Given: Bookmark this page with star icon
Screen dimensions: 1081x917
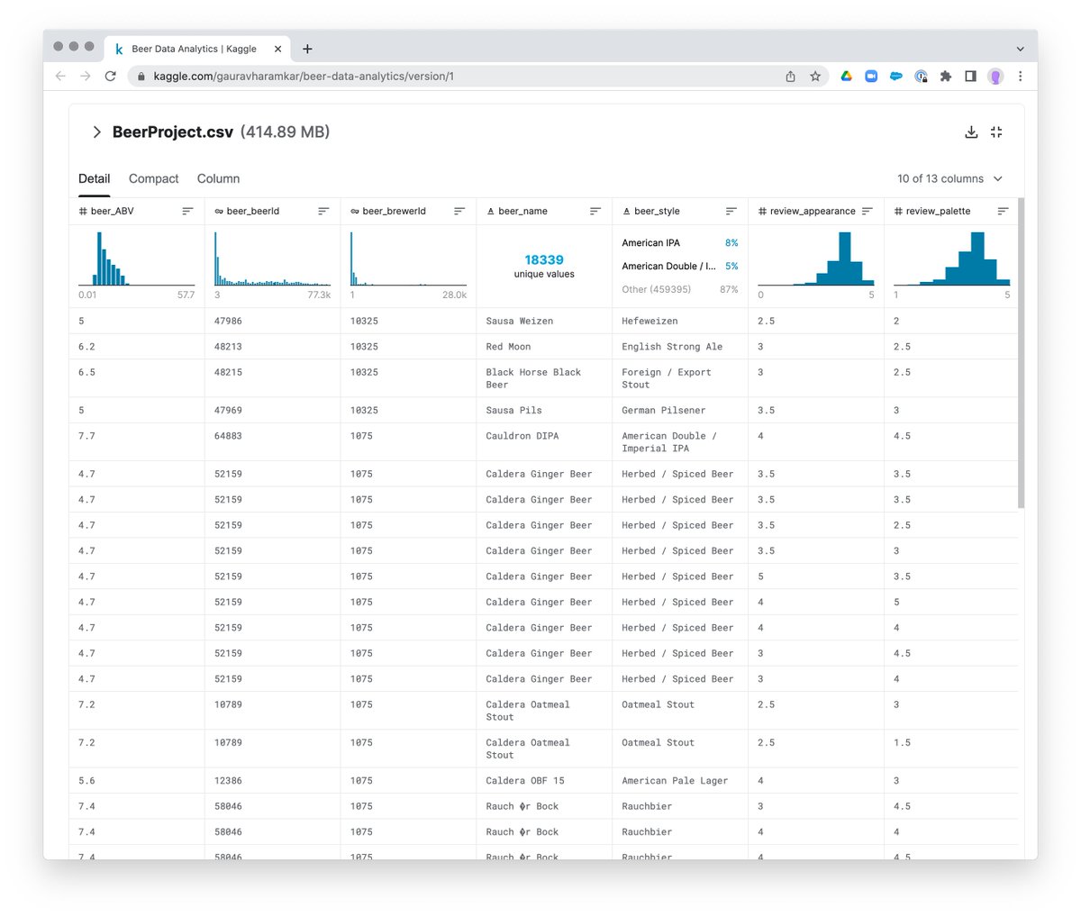Looking at the screenshot, I should coord(815,77).
